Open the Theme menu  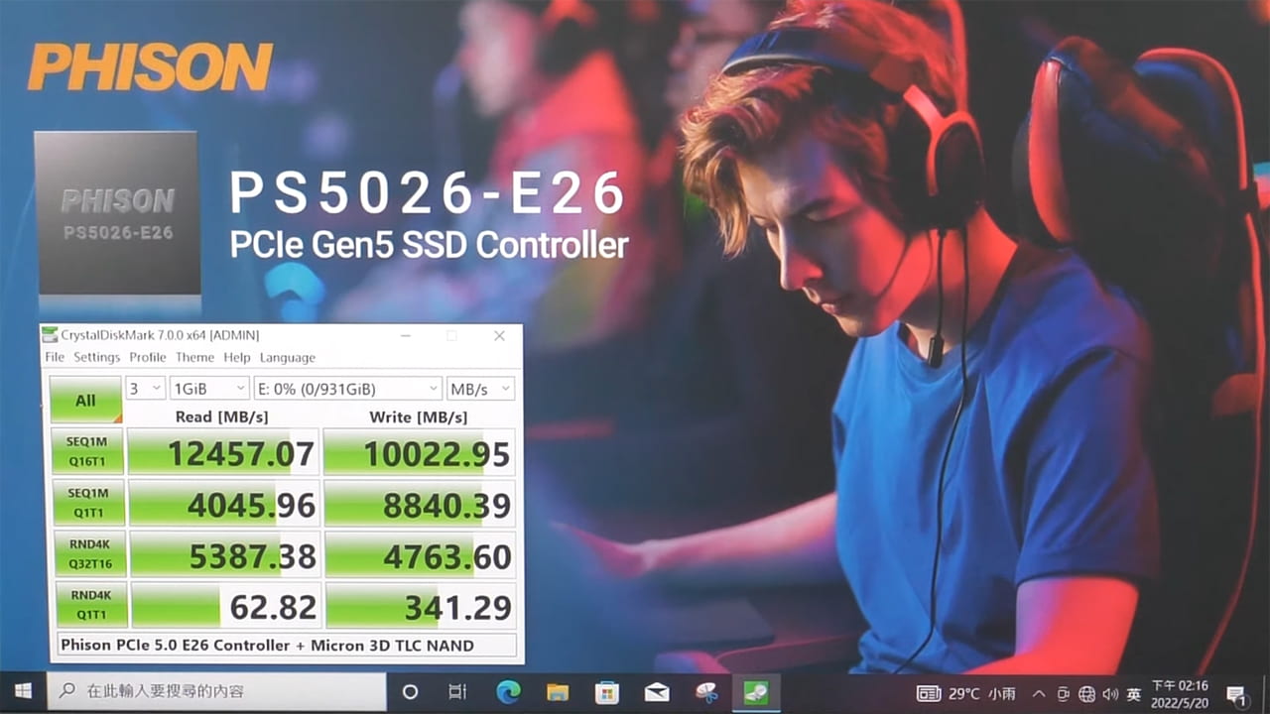(x=194, y=357)
